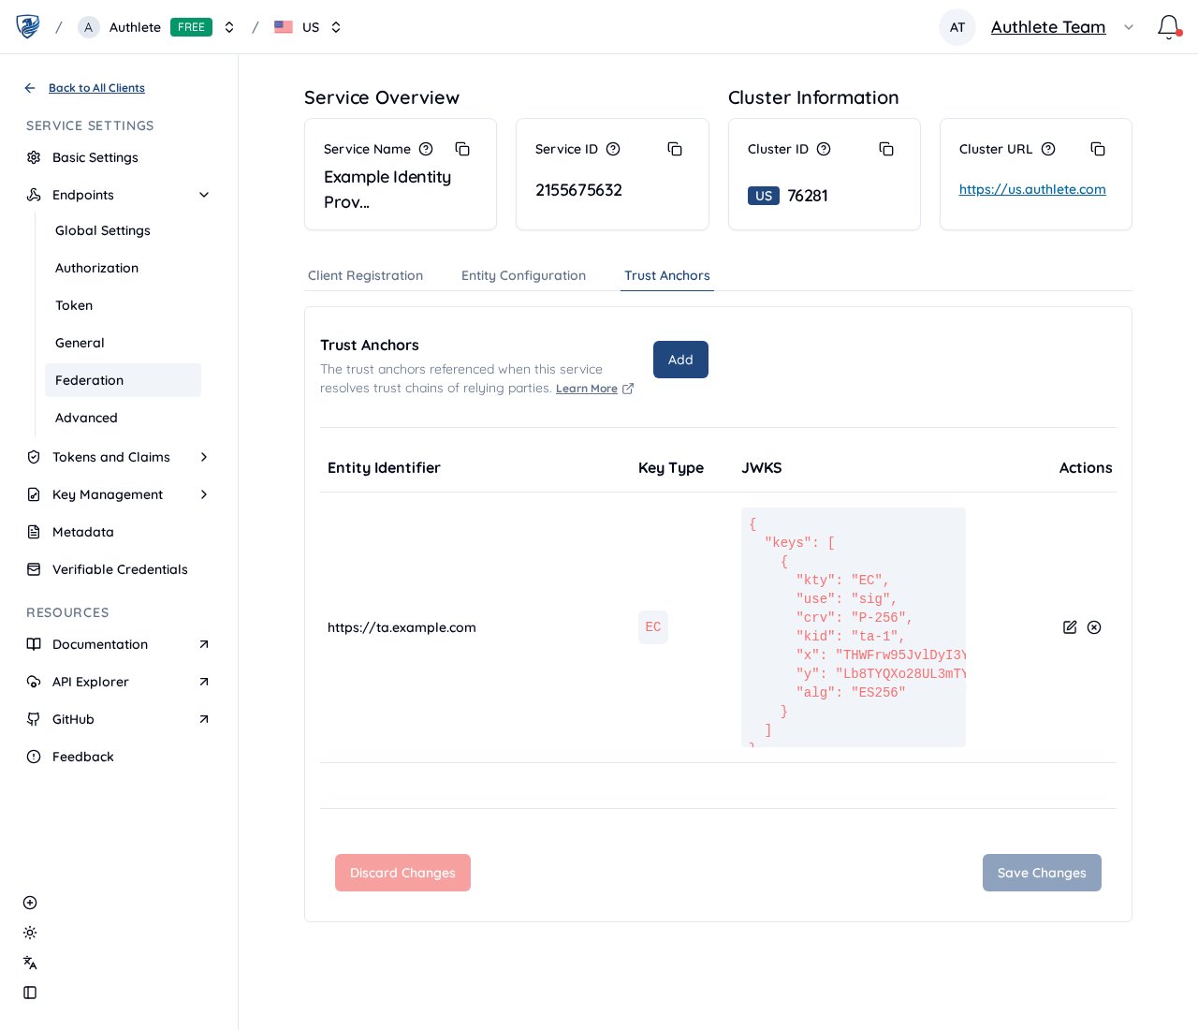This screenshot has width=1198, height=1030.
Task: Click the Service ID 2155675632 value
Action: pyautogui.click(x=578, y=190)
